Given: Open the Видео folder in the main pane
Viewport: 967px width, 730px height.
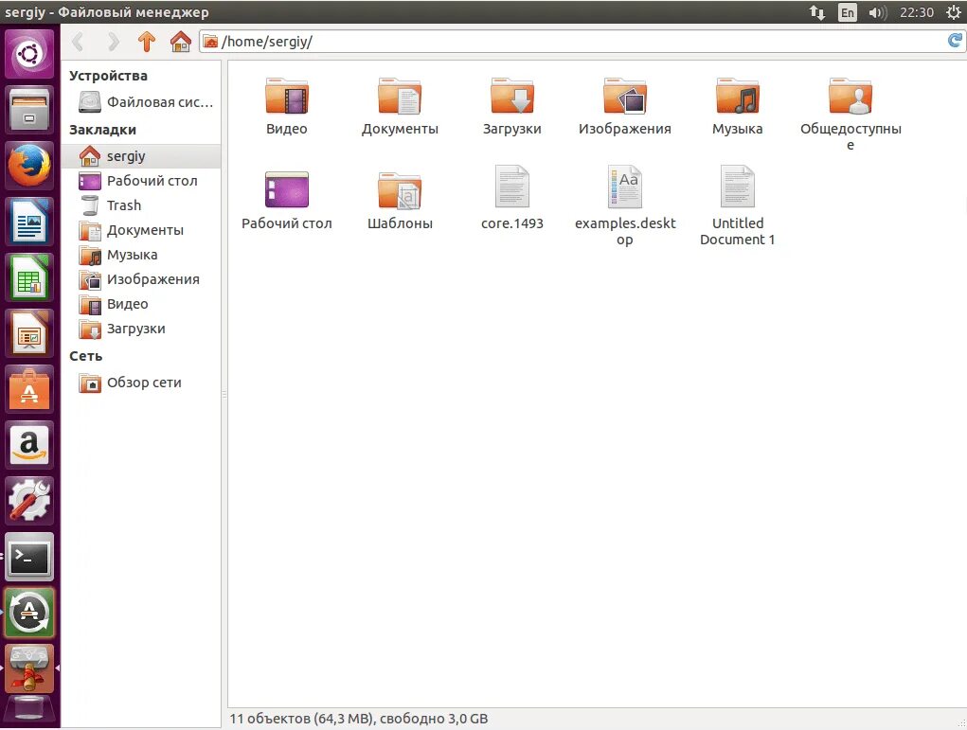Looking at the screenshot, I should coord(287,107).
